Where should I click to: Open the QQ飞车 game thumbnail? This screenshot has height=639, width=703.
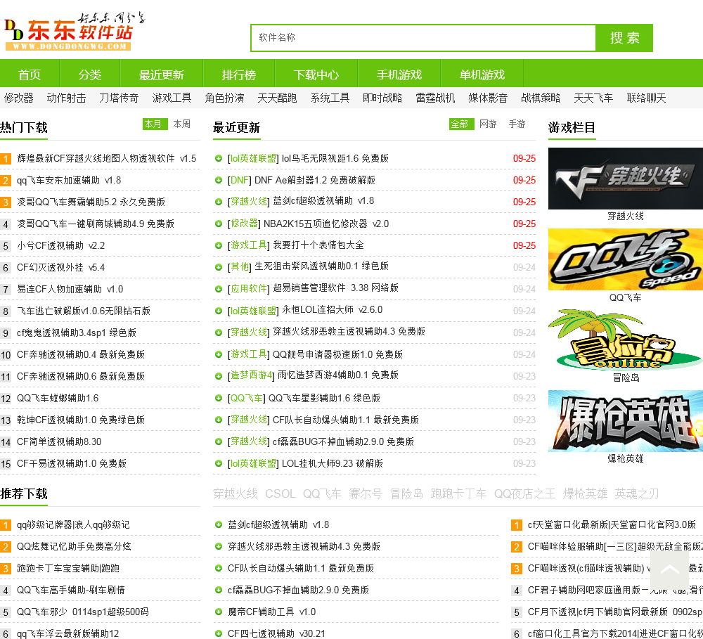click(x=626, y=259)
